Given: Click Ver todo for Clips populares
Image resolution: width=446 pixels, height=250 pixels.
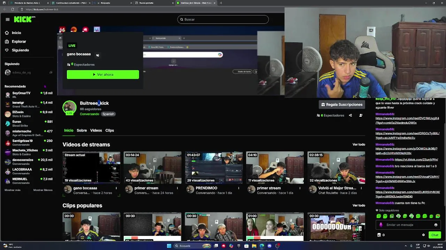Looking at the screenshot, I should (359, 205).
